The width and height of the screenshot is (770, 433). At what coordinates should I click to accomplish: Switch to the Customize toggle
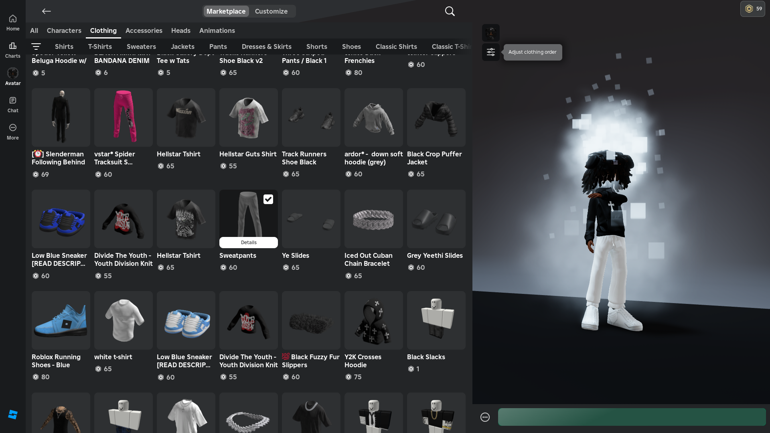click(x=271, y=11)
